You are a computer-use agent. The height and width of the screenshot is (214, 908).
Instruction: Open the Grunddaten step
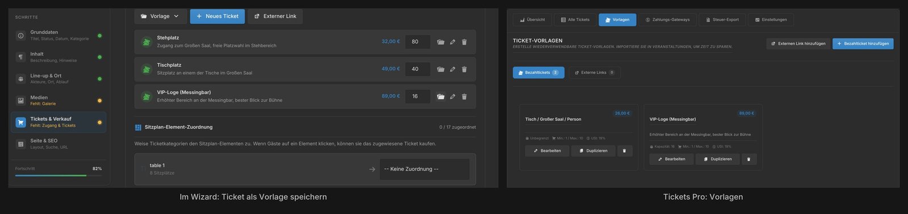click(x=58, y=35)
